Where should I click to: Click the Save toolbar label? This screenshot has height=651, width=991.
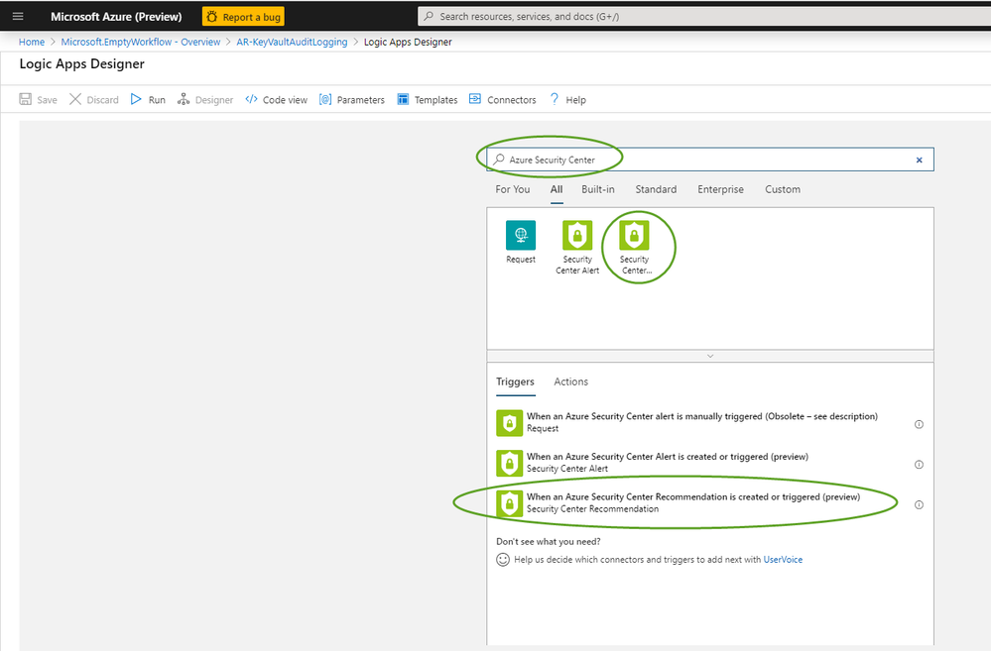[47, 100]
